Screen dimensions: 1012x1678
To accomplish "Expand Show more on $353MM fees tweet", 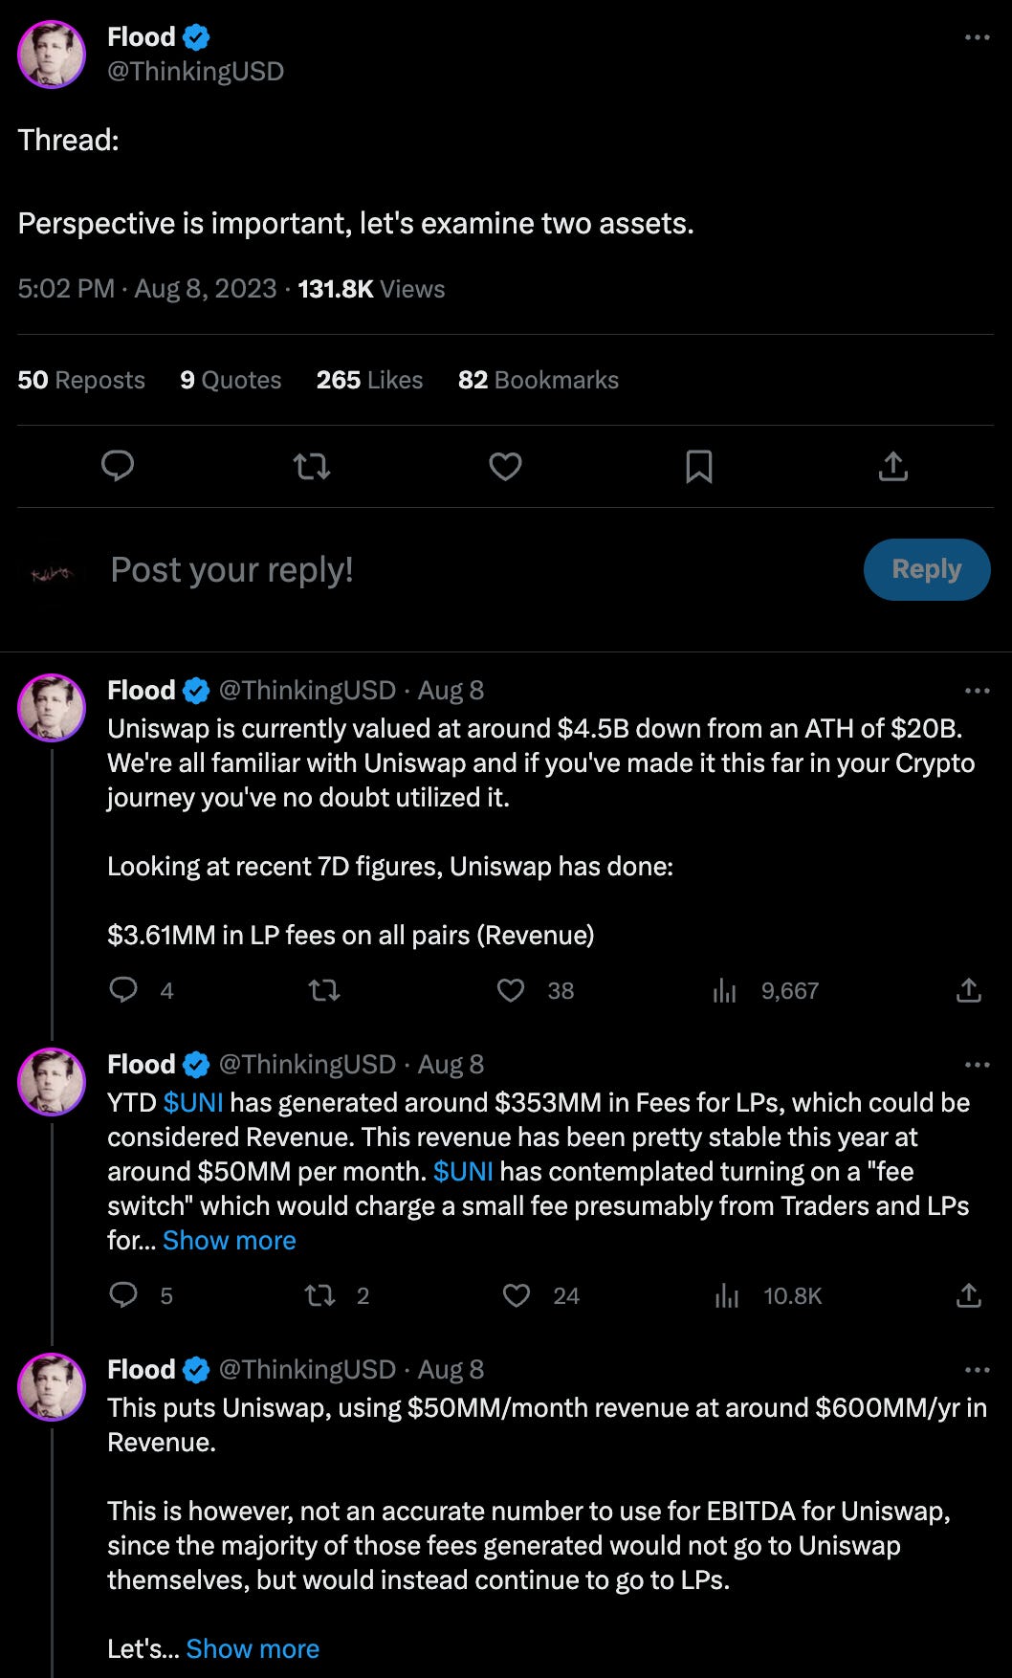I will (230, 1240).
